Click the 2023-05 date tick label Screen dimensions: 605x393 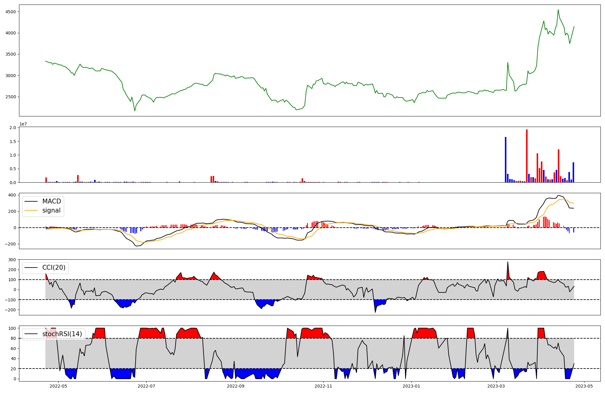click(x=584, y=386)
